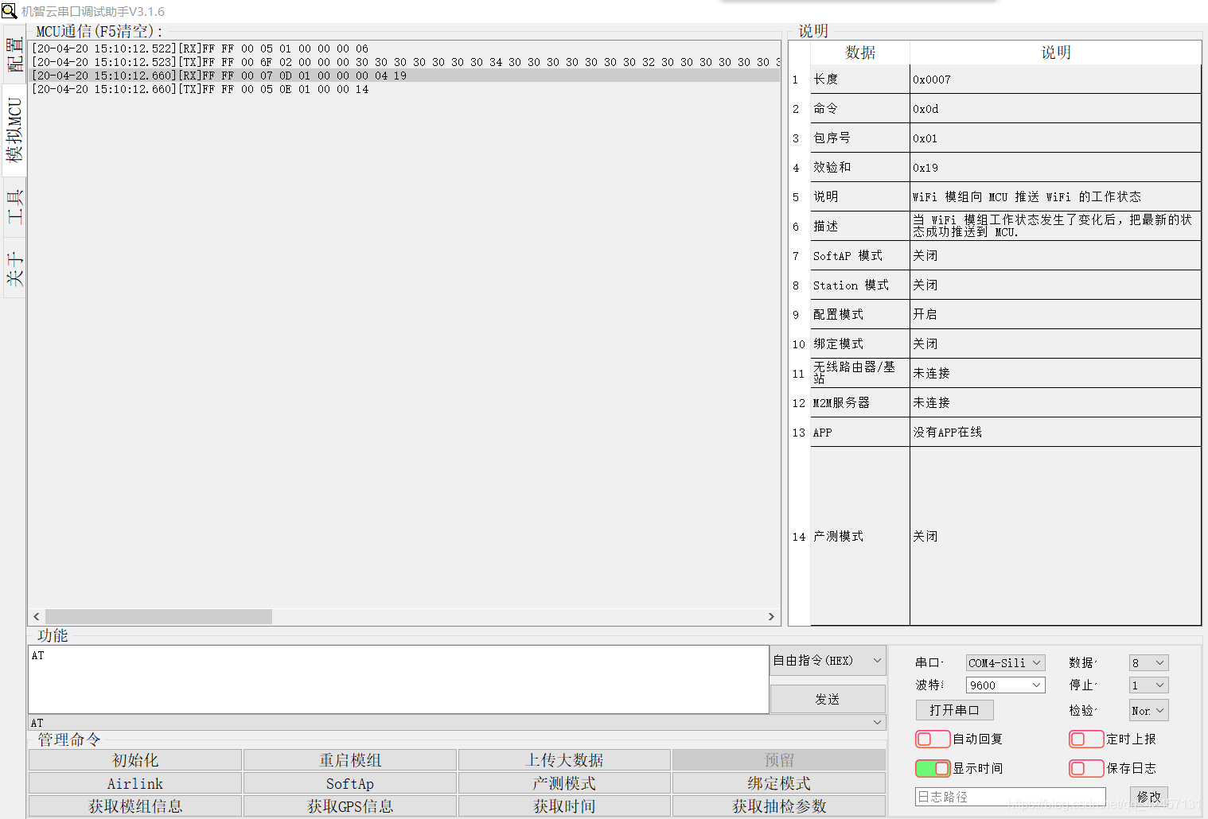This screenshot has height=819, width=1208.
Task: Click the 日志路径 input field
Action: (1010, 796)
